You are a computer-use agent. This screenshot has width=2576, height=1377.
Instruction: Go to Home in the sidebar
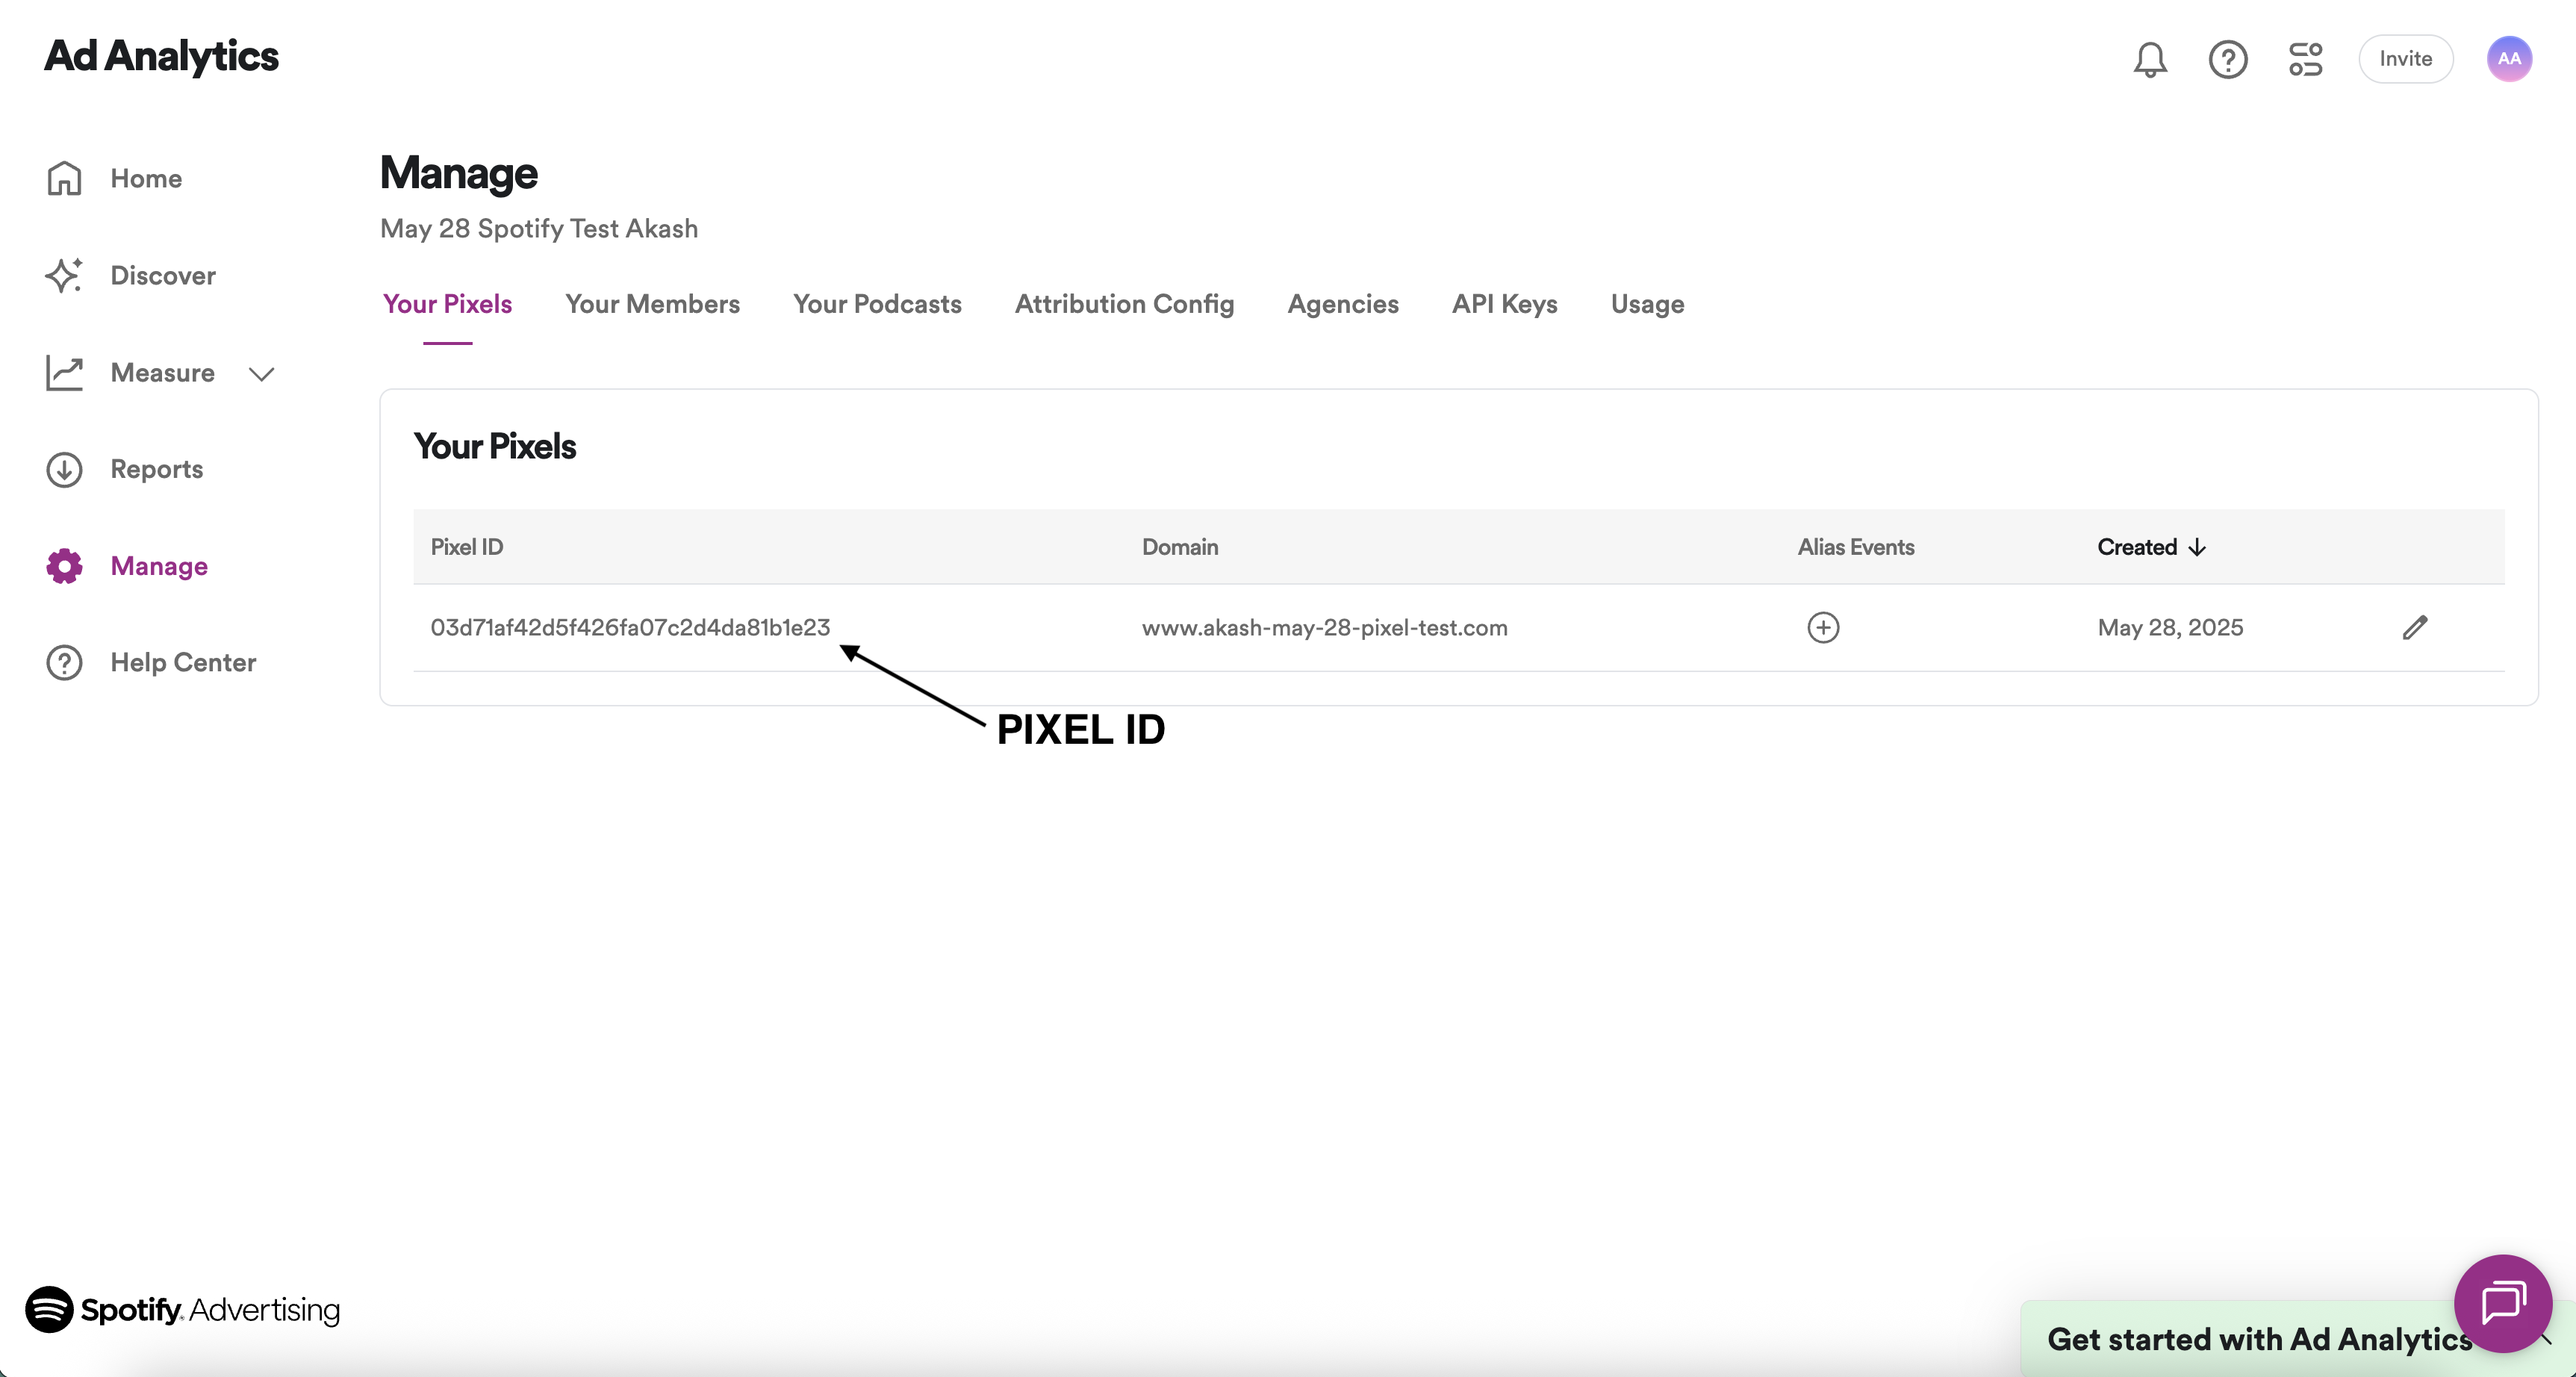(145, 179)
